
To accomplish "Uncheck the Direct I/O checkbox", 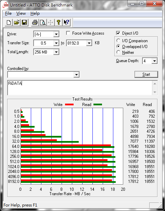I will (118, 33).
